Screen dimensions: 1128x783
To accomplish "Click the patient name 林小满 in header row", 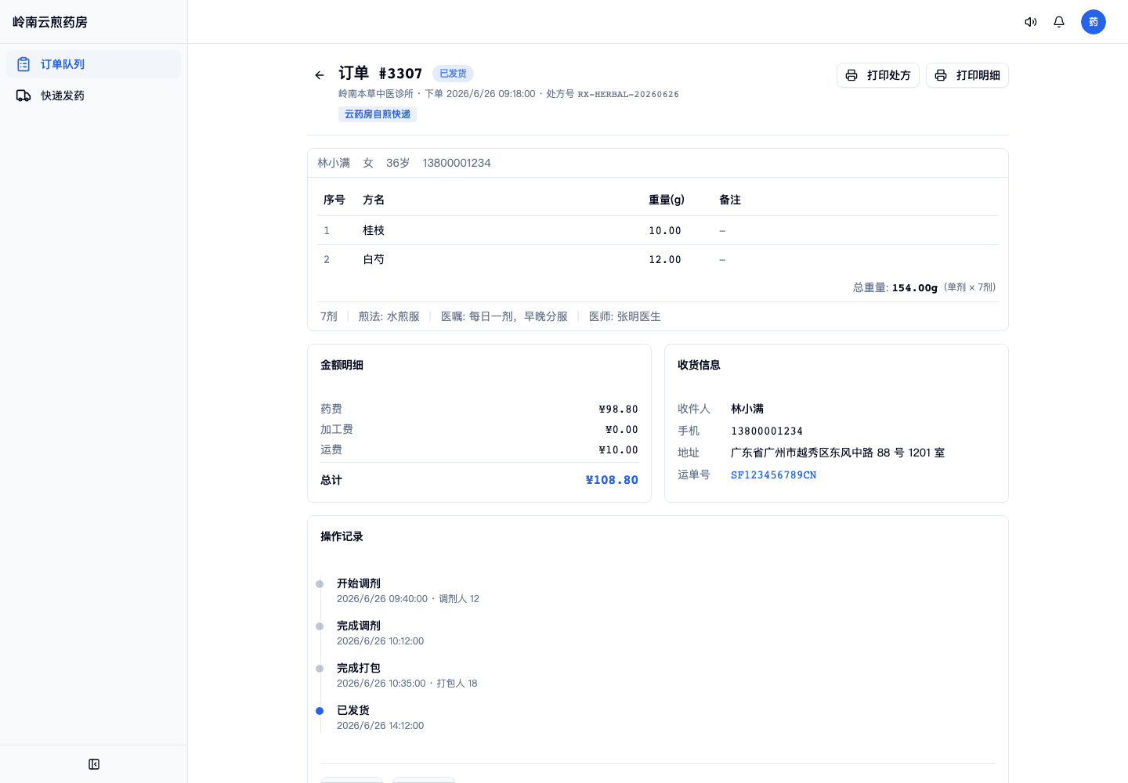I will [x=334, y=163].
